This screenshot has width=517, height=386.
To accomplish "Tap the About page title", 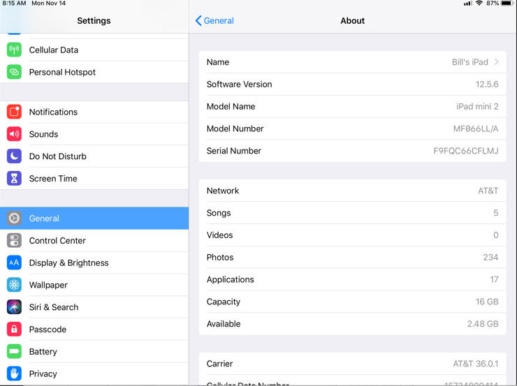I will pyautogui.click(x=353, y=21).
